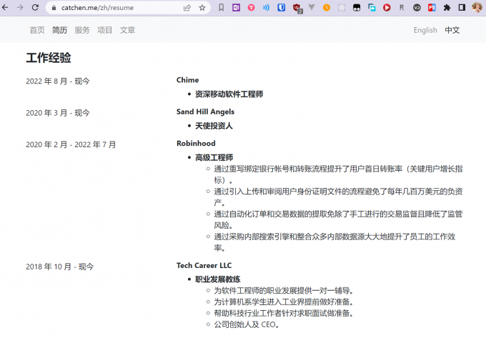
Task: Navigate to the 文章 articles page
Action: click(127, 30)
